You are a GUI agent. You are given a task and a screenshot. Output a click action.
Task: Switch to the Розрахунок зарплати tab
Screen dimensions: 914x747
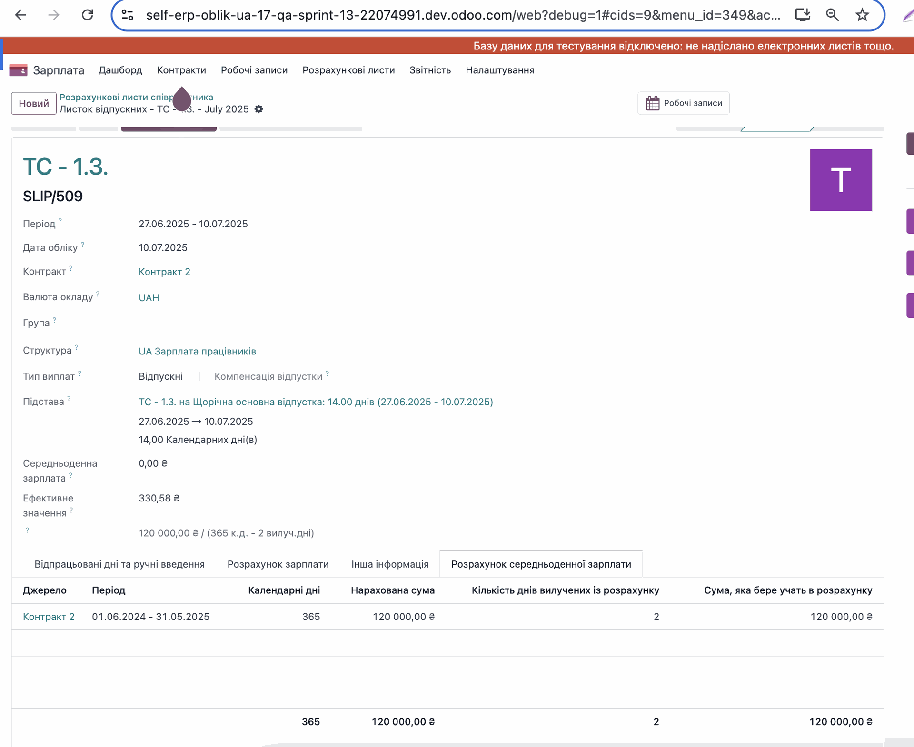coord(278,564)
